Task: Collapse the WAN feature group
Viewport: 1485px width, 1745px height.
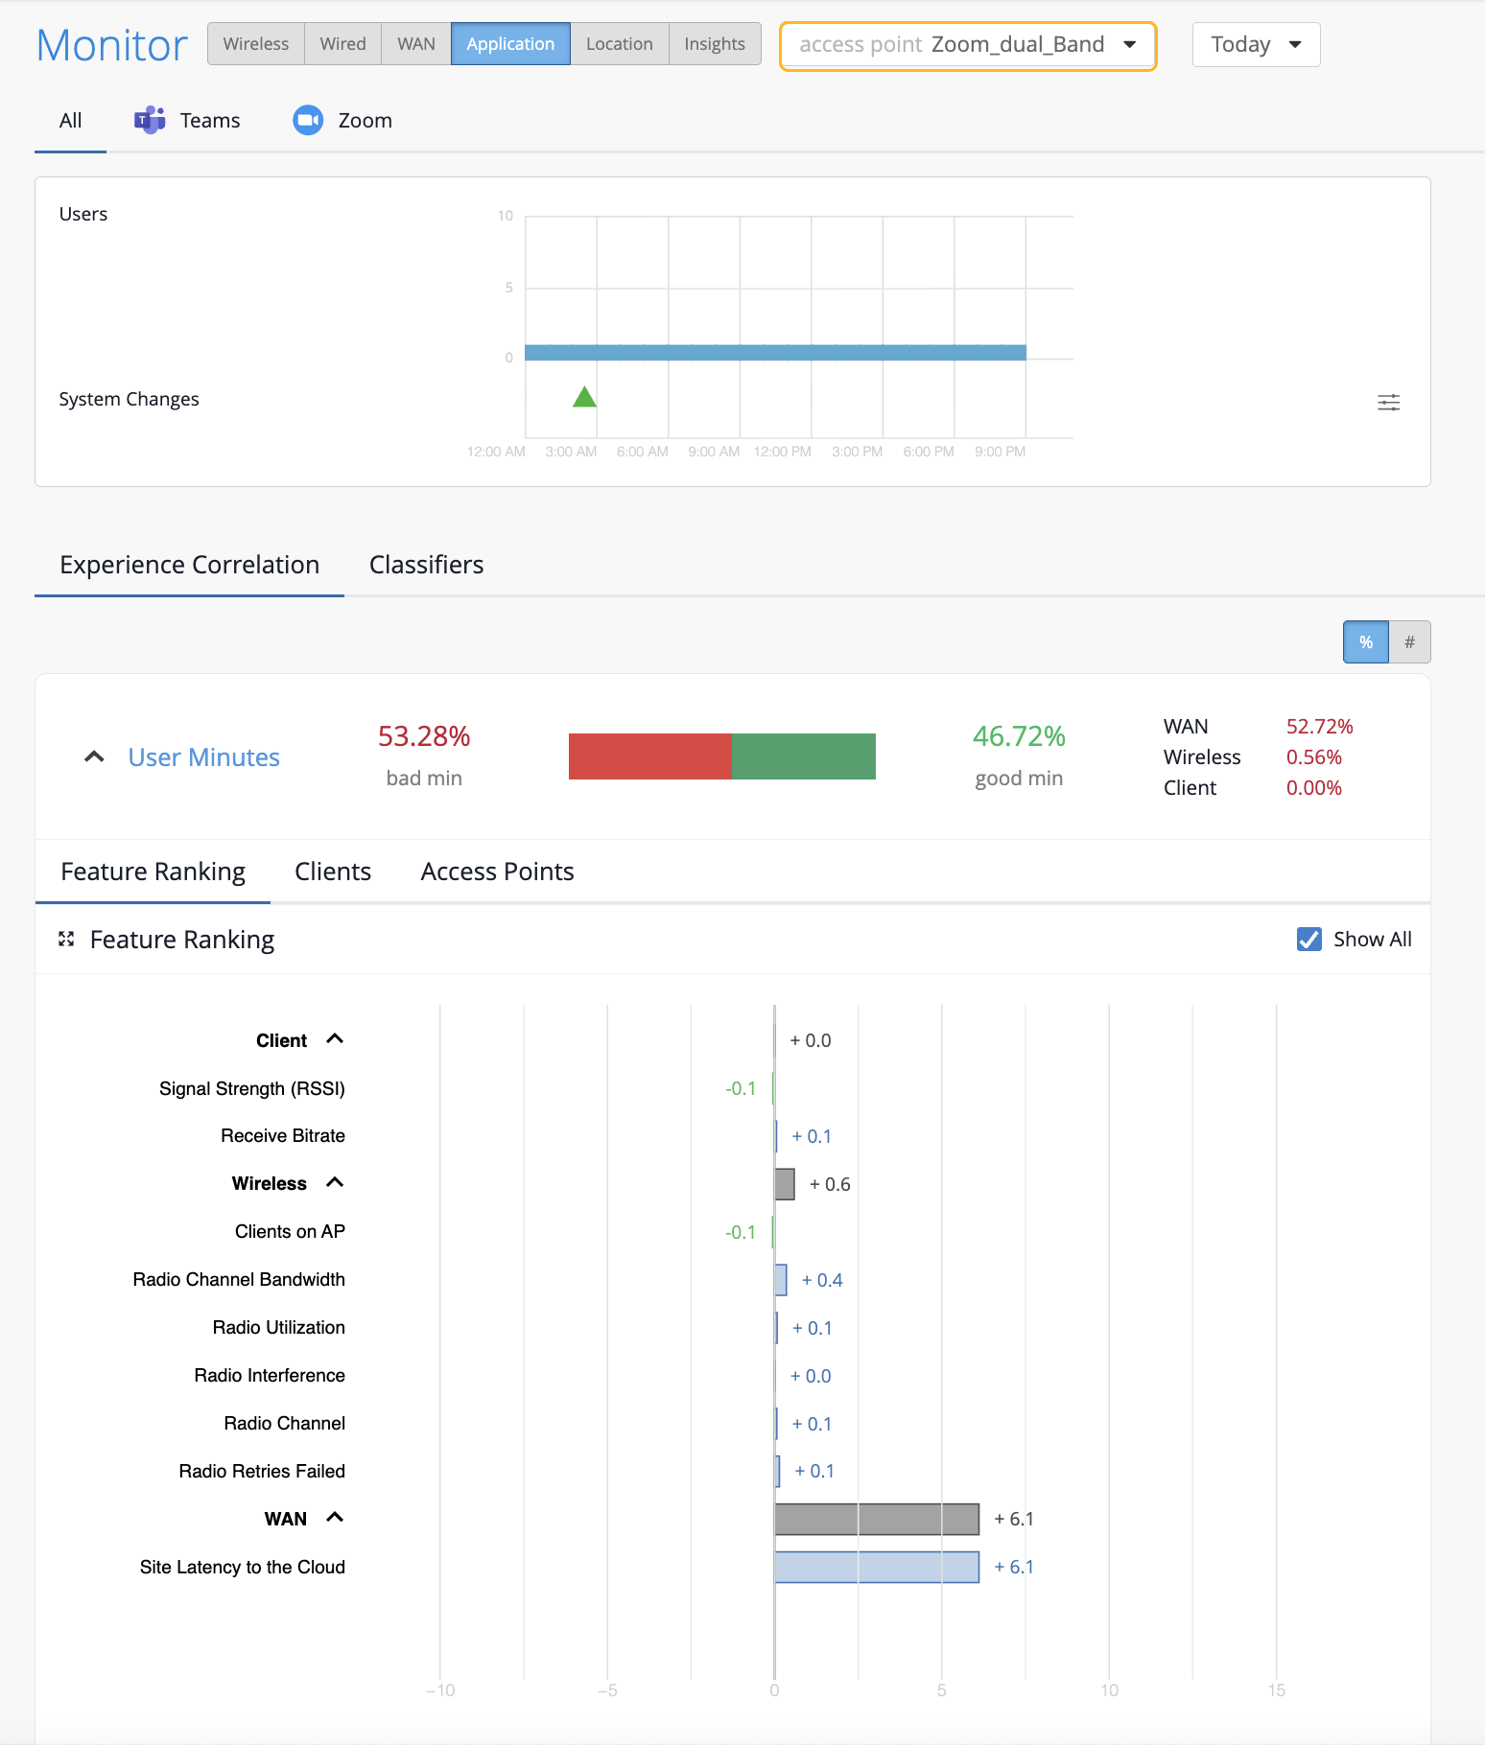Action: pos(335,1517)
